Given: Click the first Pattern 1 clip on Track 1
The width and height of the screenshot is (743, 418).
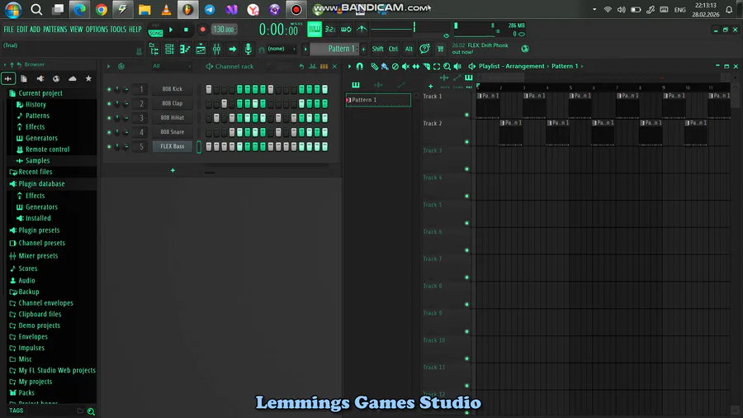Looking at the screenshot, I should [488, 105].
